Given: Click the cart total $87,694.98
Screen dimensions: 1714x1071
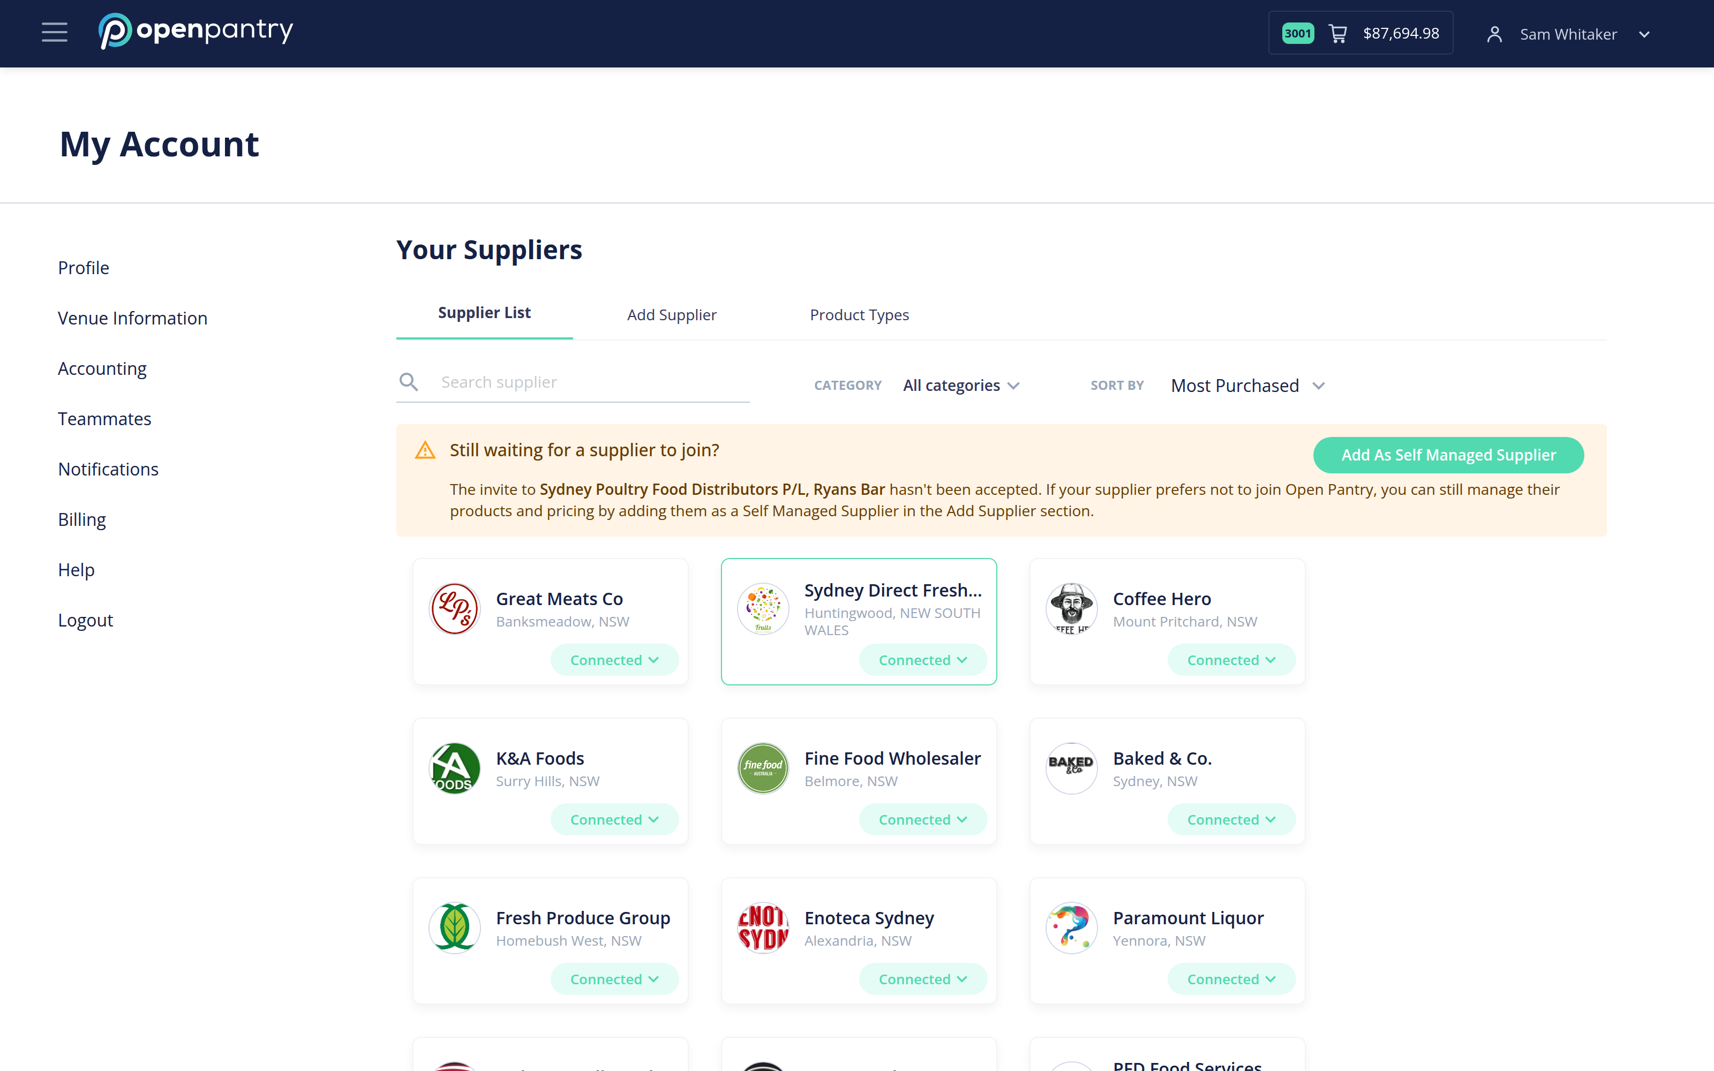Looking at the screenshot, I should point(1401,33).
